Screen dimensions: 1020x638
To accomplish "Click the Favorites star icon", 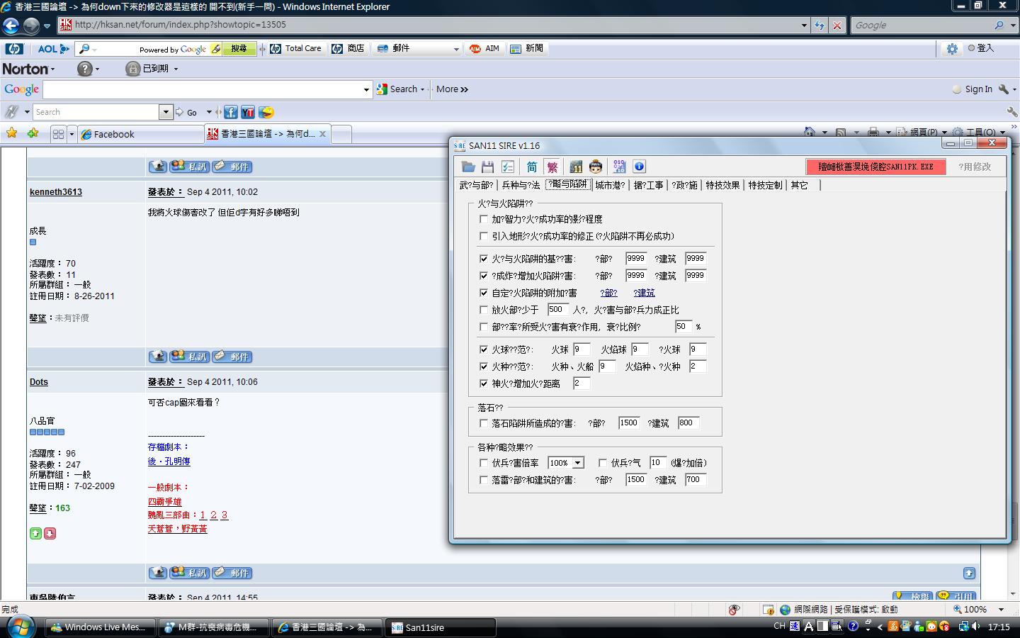I will click(11, 133).
